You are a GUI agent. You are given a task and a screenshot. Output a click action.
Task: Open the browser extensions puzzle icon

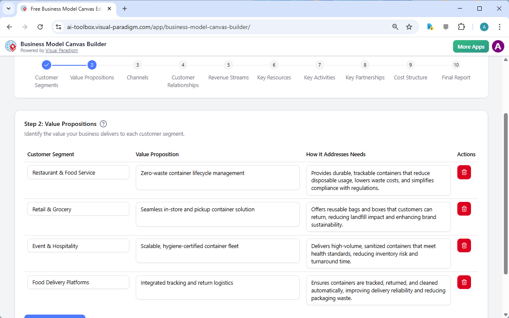462,26
